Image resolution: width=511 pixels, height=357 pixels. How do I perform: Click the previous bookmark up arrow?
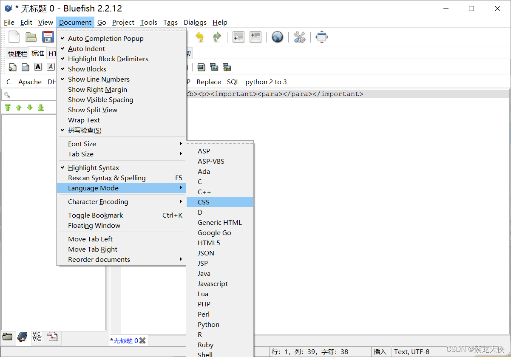click(19, 108)
